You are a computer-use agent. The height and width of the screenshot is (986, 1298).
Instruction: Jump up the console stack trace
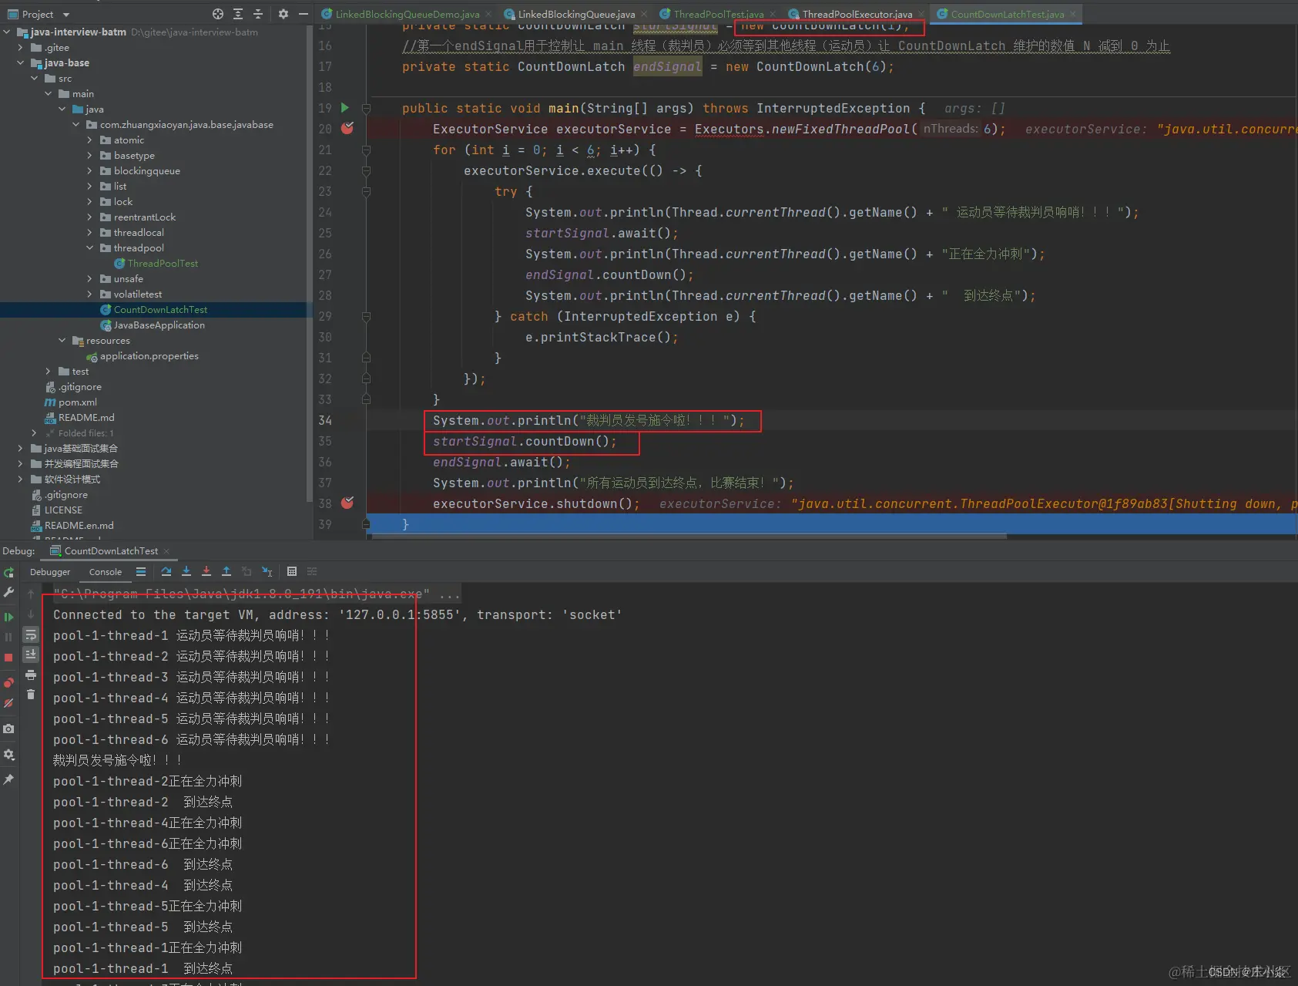pyautogui.click(x=31, y=594)
